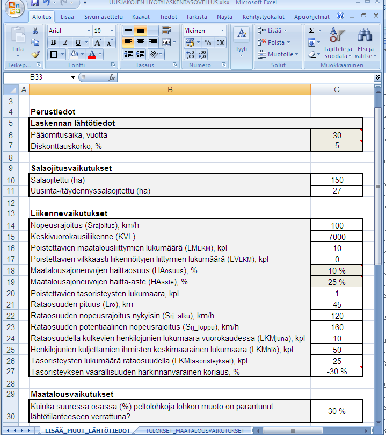Open the Name Box dropdown arrow
The width and height of the screenshot is (386, 435).
point(73,77)
